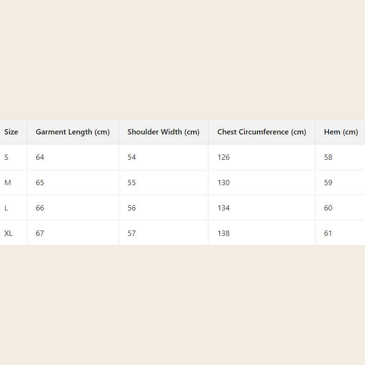365x365 pixels.
Task: Click the Hem (cm) column header
Action: 341,132
